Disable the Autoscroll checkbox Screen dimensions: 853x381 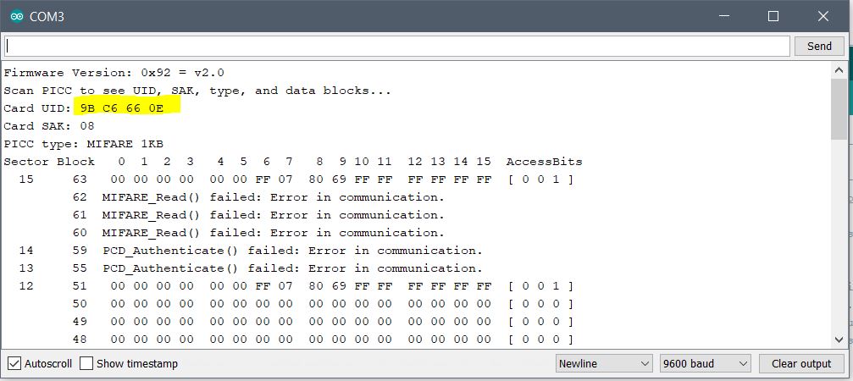[14, 364]
